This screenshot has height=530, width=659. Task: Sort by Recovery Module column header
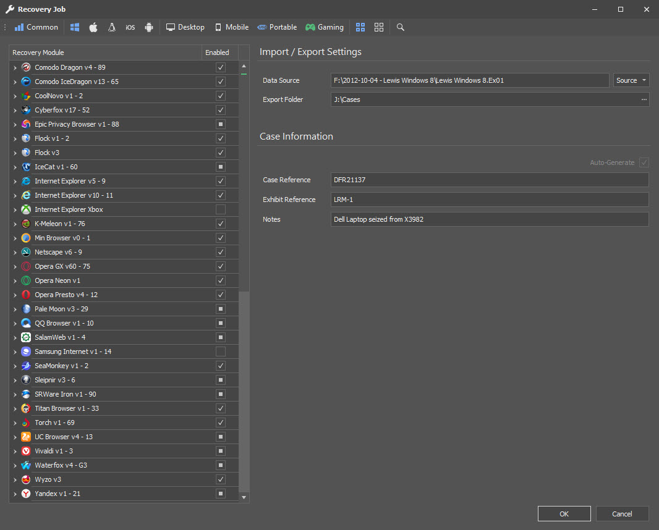click(x=106, y=53)
